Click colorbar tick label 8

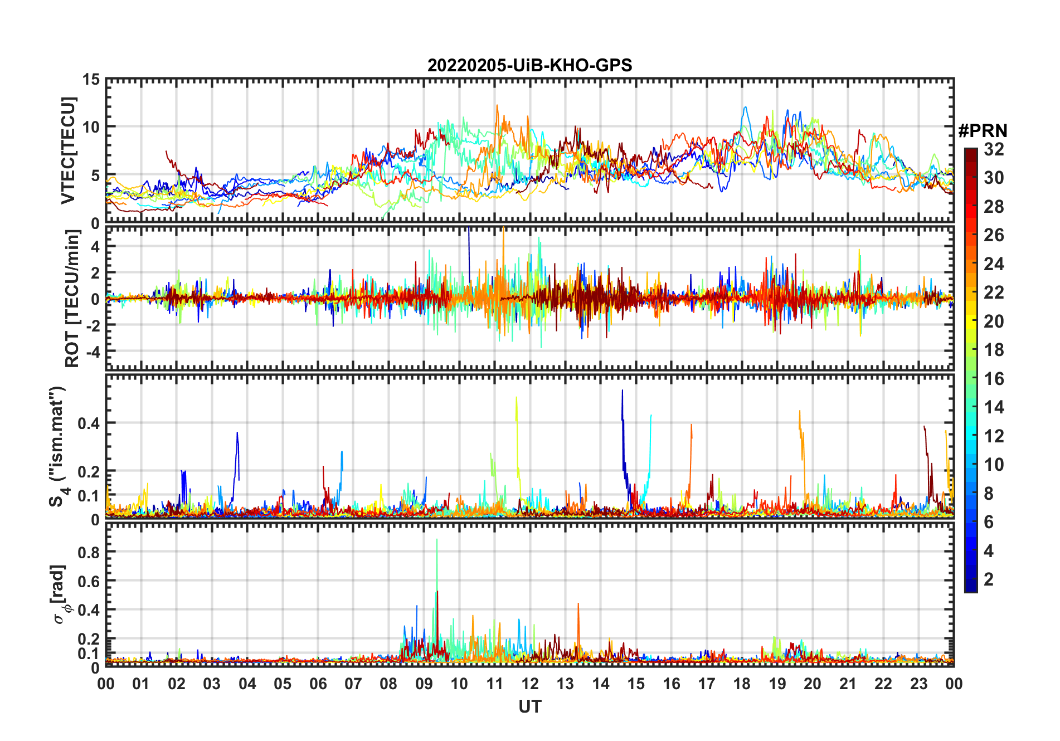(x=989, y=493)
